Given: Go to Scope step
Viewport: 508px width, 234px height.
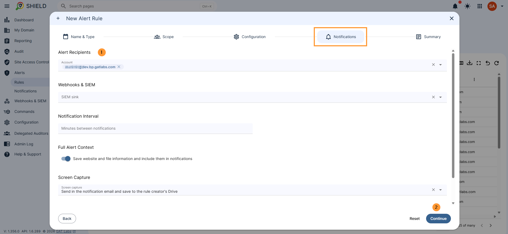Looking at the screenshot, I should coord(164,37).
